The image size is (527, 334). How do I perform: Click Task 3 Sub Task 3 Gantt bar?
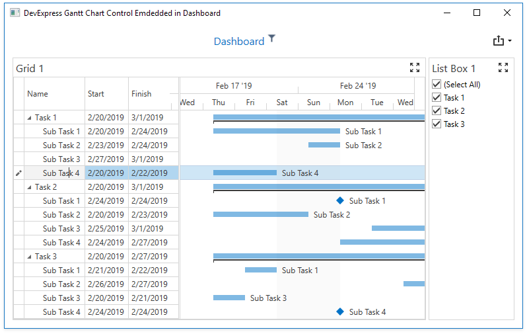coord(229,298)
